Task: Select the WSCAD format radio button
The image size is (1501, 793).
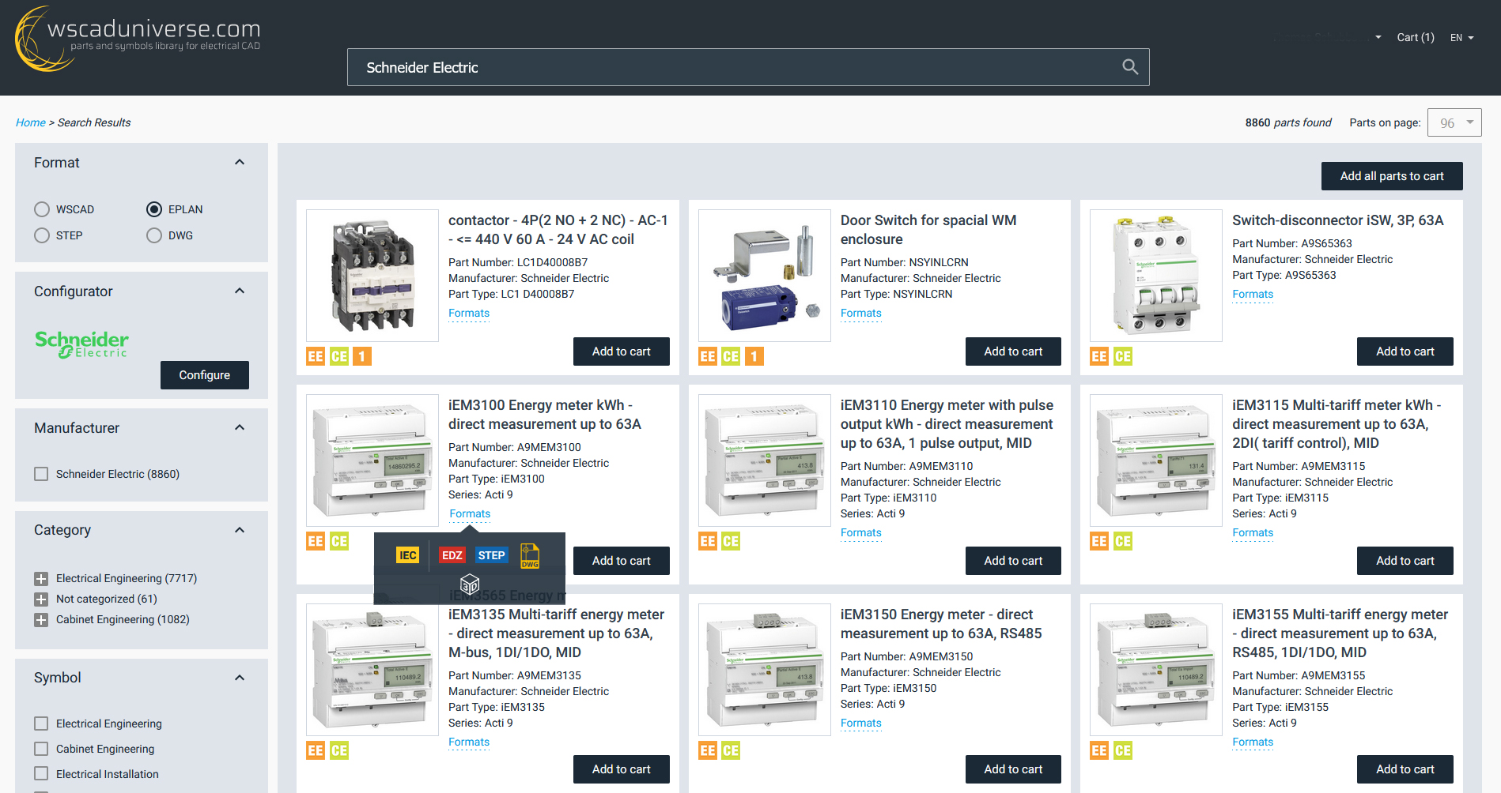Action: tap(42, 209)
